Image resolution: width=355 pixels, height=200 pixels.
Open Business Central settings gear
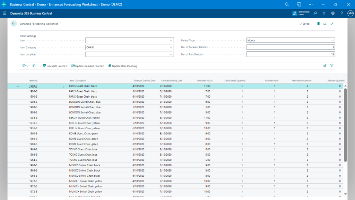[332, 13]
